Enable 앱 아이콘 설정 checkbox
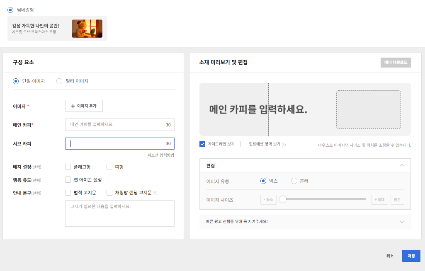 click(x=68, y=180)
